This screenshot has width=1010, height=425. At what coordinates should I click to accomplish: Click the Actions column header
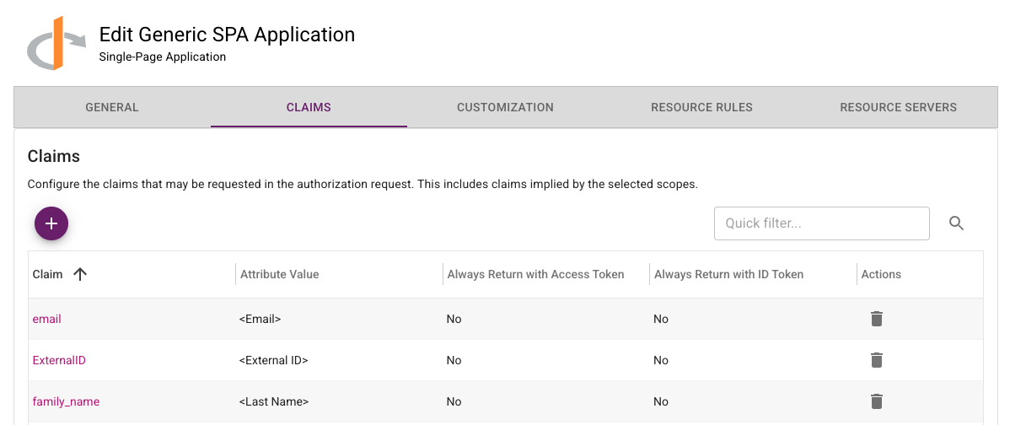pos(881,274)
